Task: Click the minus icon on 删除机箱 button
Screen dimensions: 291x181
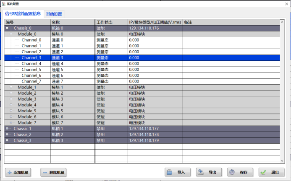Action: tap(45, 172)
